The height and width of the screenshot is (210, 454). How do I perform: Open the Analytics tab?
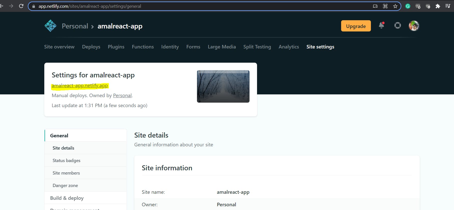[289, 47]
